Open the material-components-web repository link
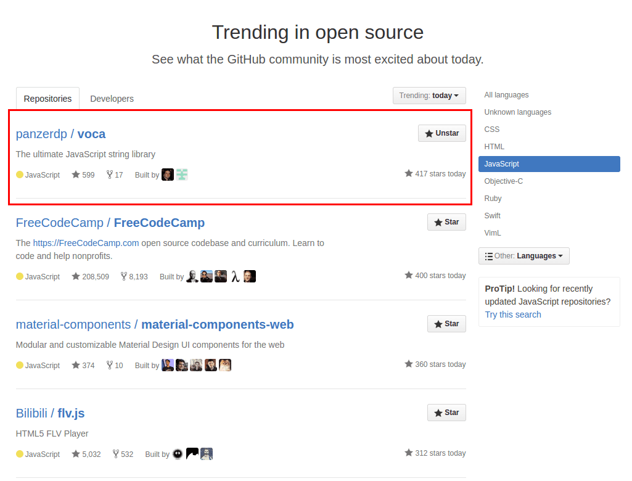 point(217,324)
